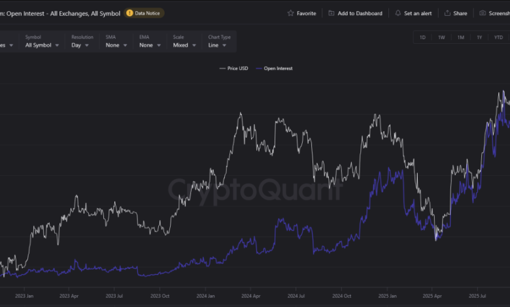Click the Screenshot camera icon

(483, 13)
